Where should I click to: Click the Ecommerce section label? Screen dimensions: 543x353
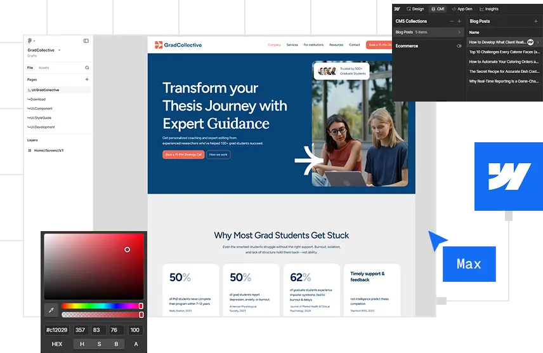(407, 46)
